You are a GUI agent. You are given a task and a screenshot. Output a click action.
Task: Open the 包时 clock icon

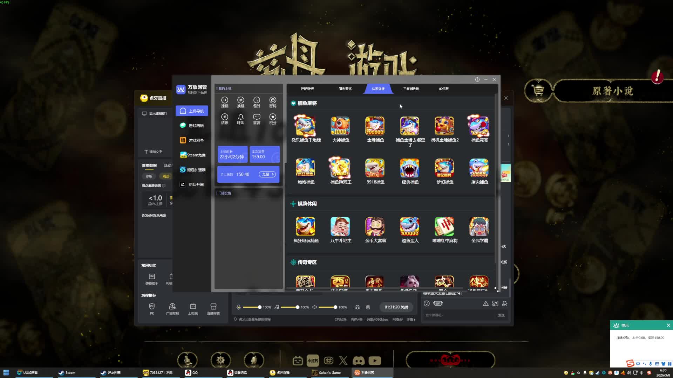[257, 100]
